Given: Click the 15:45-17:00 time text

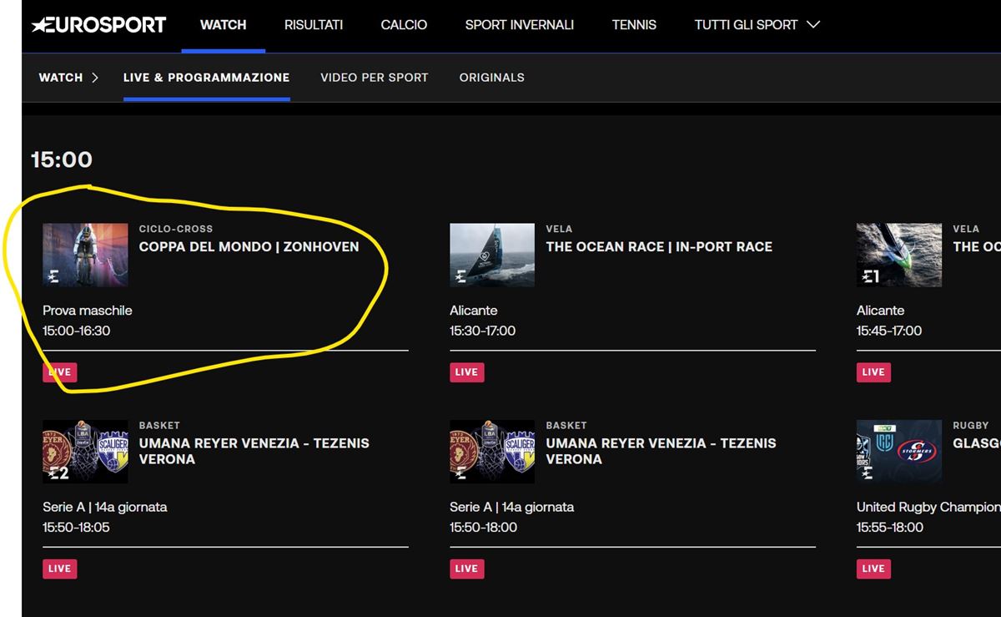Looking at the screenshot, I should tap(889, 331).
